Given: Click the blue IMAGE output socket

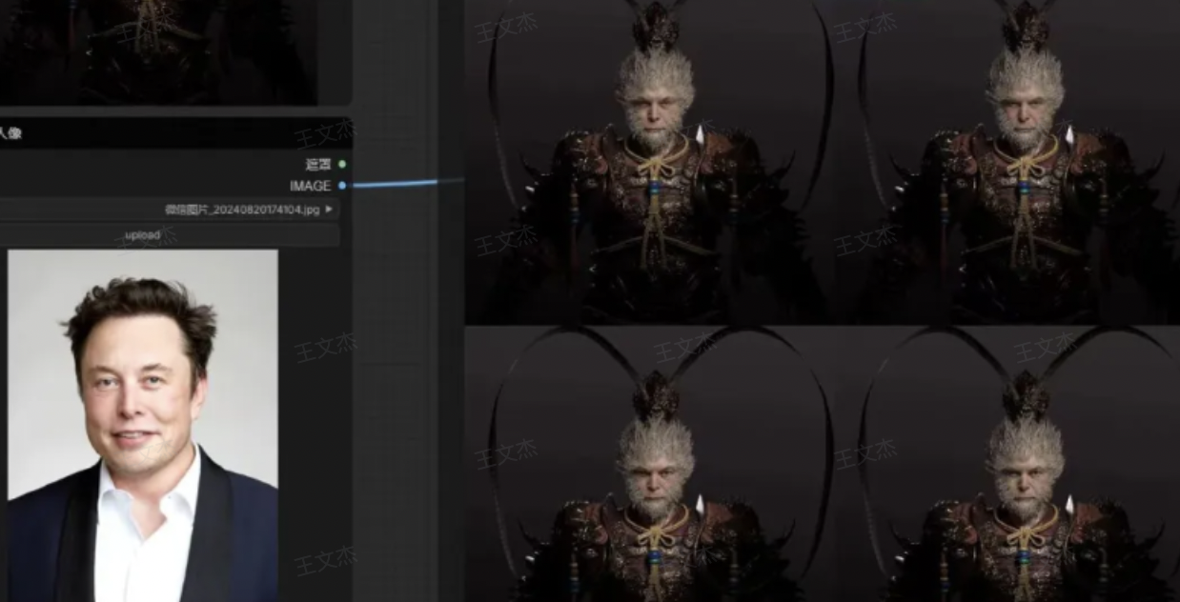Looking at the screenshot, I should click(342, 186).
